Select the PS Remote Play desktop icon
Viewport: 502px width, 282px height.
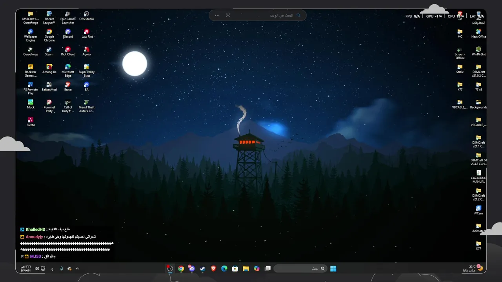[x=31, y=89]
